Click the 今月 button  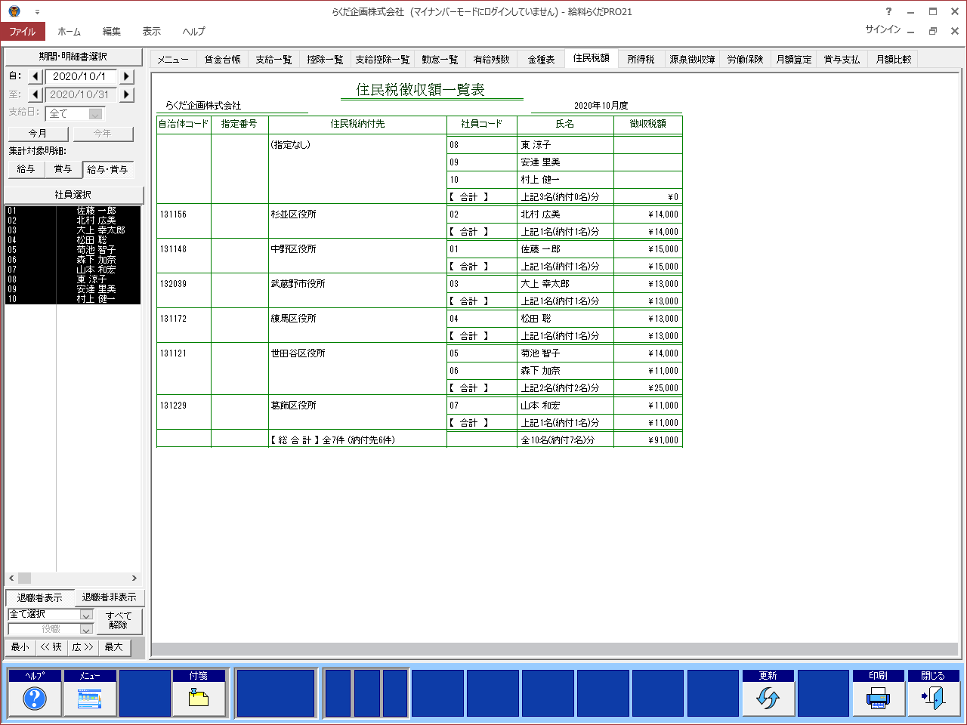pos(38,134)
